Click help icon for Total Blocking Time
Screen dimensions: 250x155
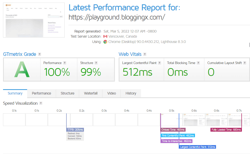pyautogui.click(x=198, y=63)
